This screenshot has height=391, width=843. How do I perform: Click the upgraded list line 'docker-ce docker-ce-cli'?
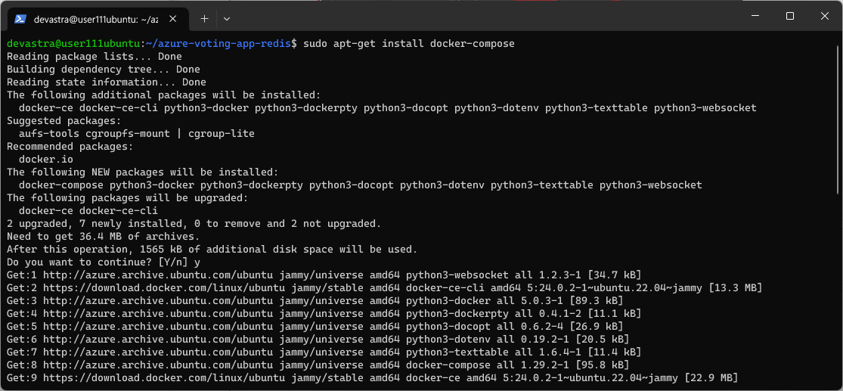tap(88, 211)
